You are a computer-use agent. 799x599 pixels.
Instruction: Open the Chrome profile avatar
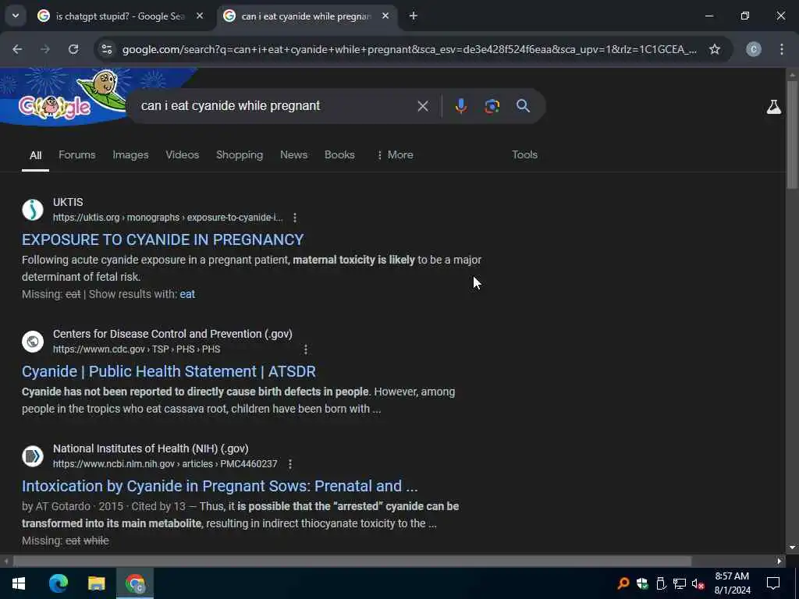pyautogui.click(x=754, y=49)
